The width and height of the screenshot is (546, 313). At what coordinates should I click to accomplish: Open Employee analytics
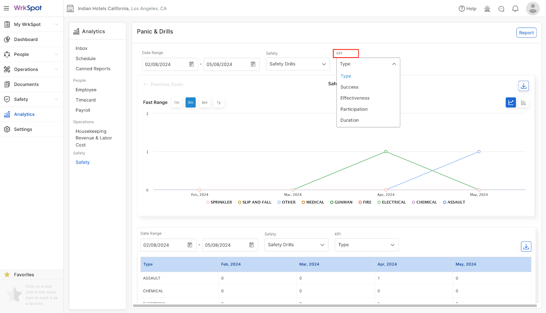pyautogui.click(x=86, y=90)
